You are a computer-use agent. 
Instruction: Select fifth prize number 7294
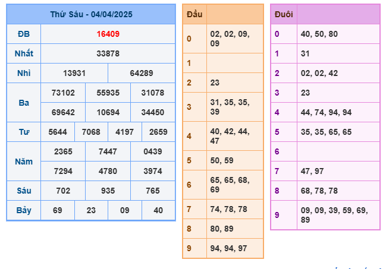63,171
